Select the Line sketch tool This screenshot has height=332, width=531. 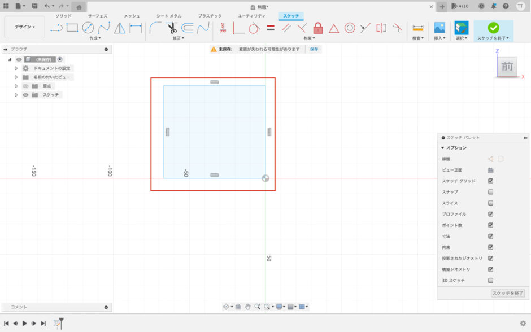coord(56,28)
